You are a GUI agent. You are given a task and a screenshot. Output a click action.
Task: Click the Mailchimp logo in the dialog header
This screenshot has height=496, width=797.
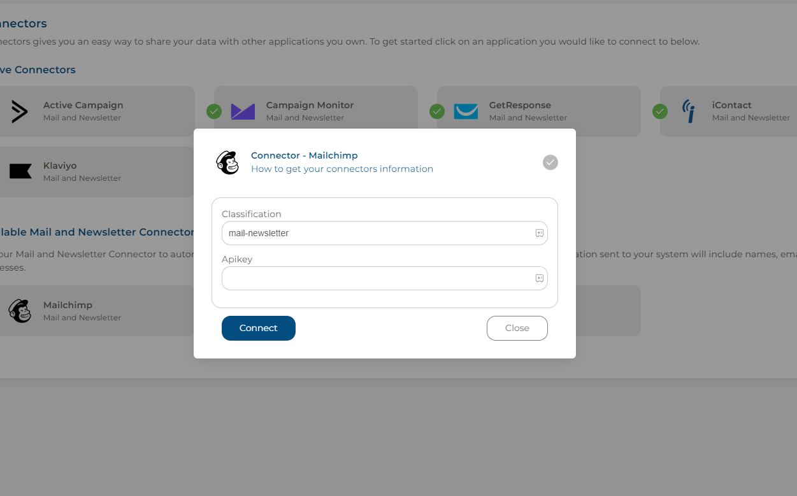227,162
